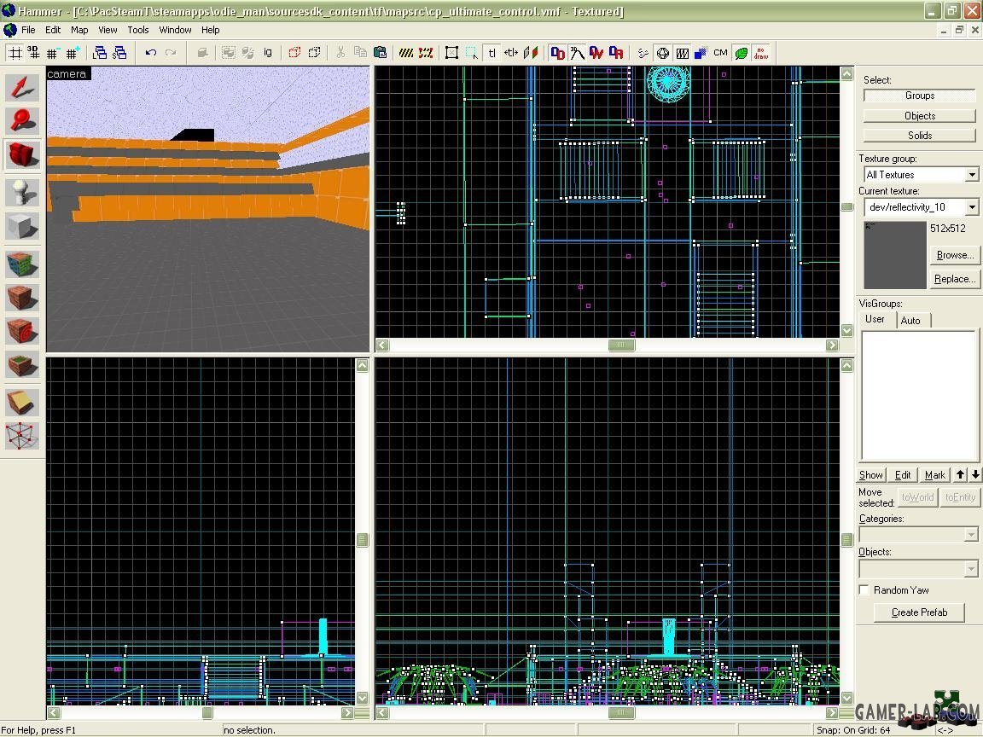Click the Copy icon
Screen dimensions: 983x737
click(360, 53)
